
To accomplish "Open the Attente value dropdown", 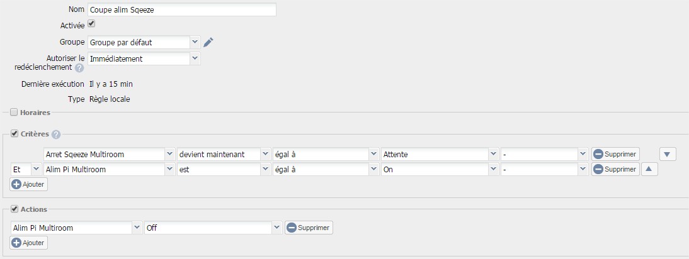I will click(x=440, y=154).
